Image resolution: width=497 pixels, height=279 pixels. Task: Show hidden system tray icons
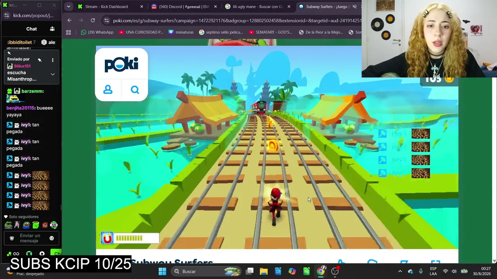pyautogui.click(x=400, y=271)
